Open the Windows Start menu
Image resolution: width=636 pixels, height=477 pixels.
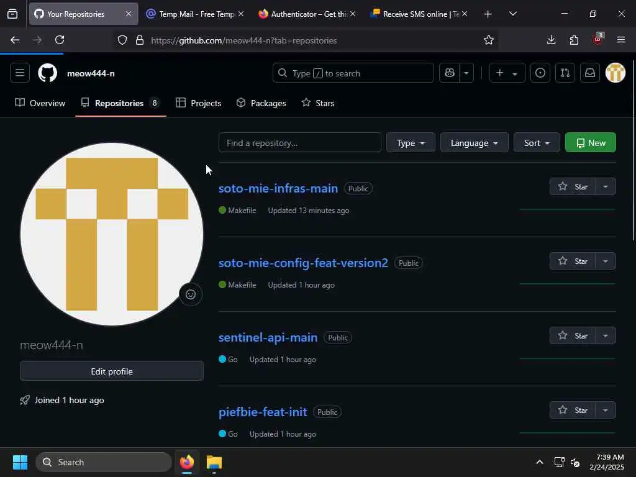[20, 462]
